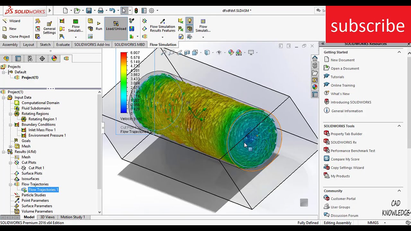
Task: Collapse the Results (4.fld) node
Action: [3, 152]
